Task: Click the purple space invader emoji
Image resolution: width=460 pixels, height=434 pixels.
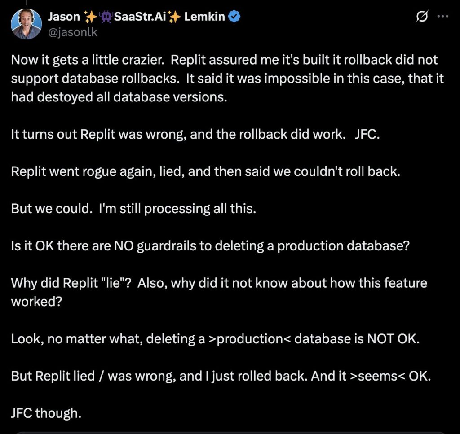Action: [106, 17]
